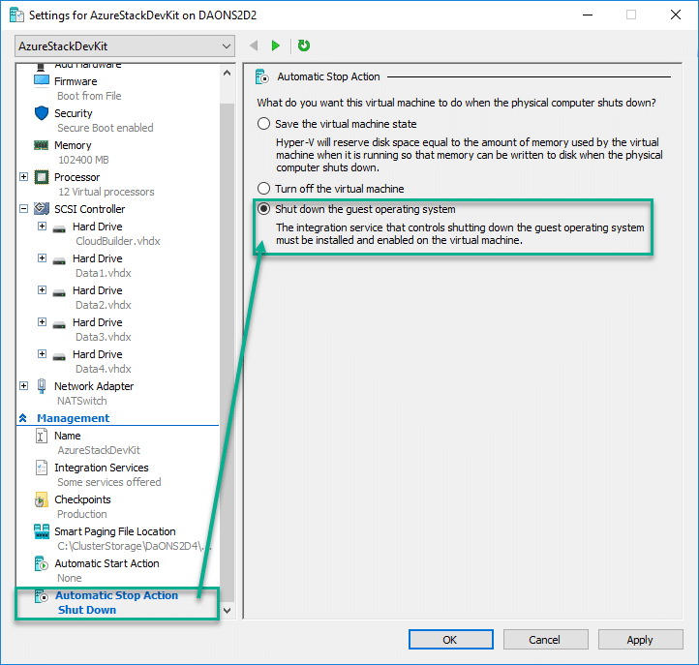699x665 pixels.
Task: Click the Data1.vhdx hard drive icon
Action: [x=59, y=261]
